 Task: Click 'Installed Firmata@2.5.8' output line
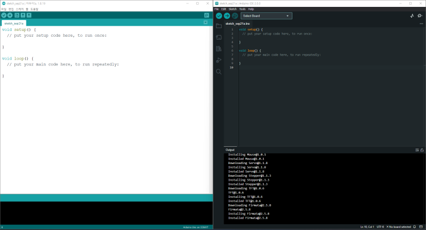coord(248,218)
